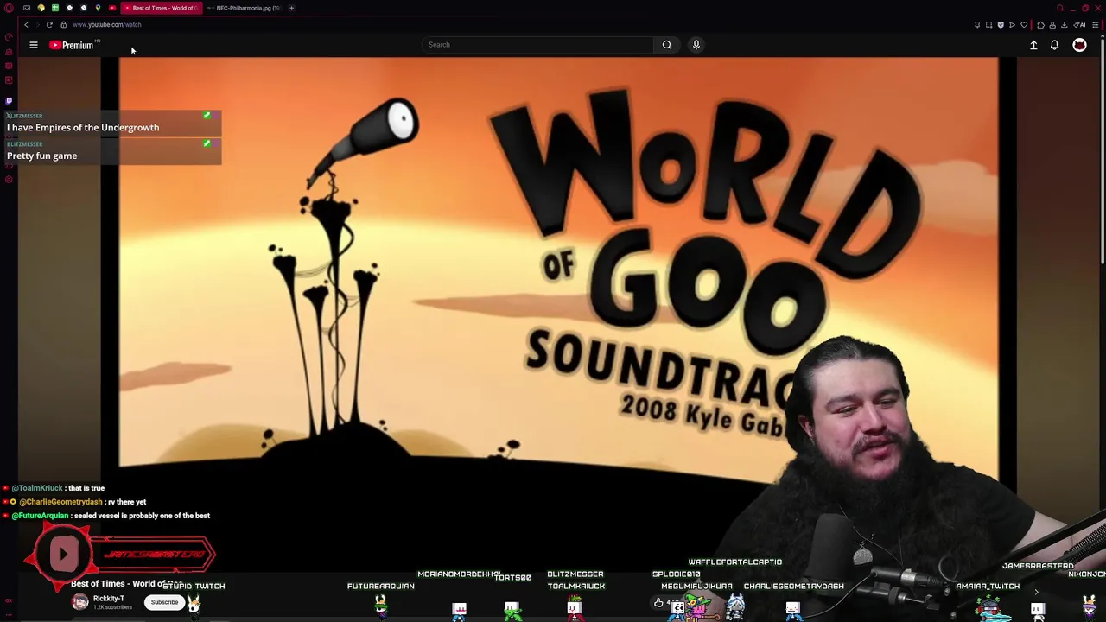Reload the current page
The height and width of the screenshot is (622, 1106).
(x=49, y=24)
